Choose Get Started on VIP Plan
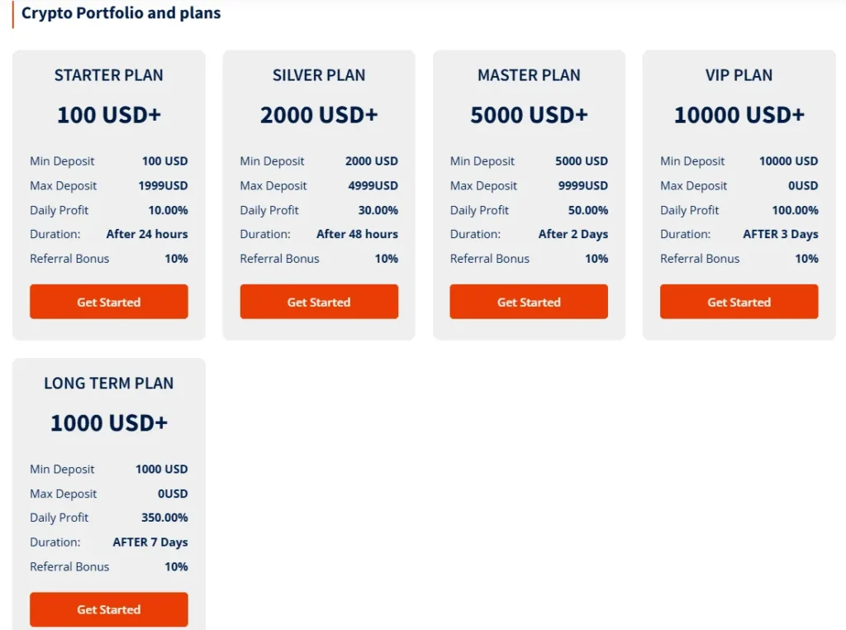This screenshot has height=630, width=846. click(x=739, y=302)
